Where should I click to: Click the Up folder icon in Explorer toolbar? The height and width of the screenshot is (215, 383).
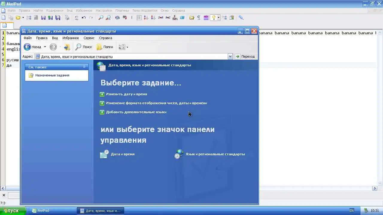(67, 47)
